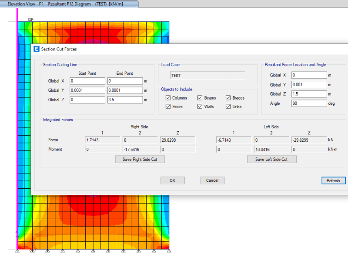This screenshot has height=270, width=348.
Task: Toggle the Braces checkbox
Action: (228, 98)
